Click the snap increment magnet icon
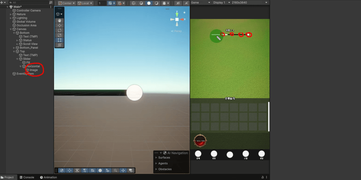Screen dimensions: 361x180 [120, 3]
